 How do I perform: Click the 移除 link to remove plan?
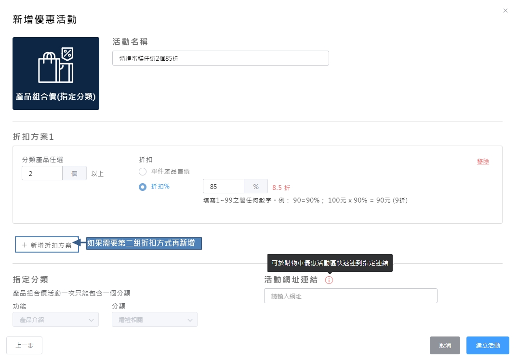[483, 161]
